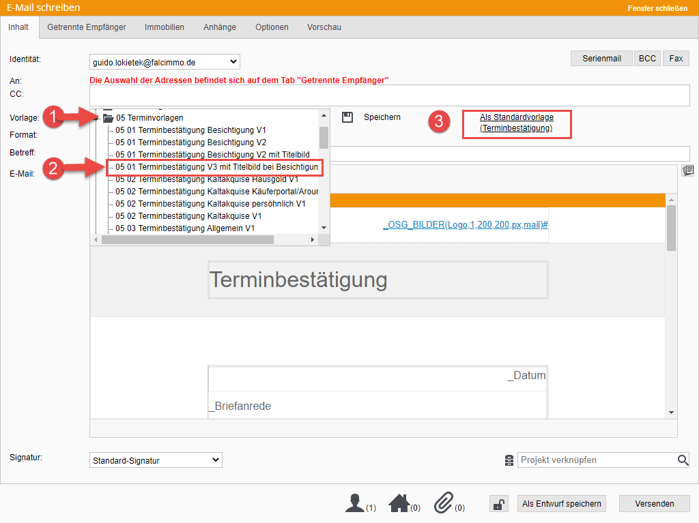
Task: Switch to the Getrennte Empfänger tab
Action: (87, 27)
